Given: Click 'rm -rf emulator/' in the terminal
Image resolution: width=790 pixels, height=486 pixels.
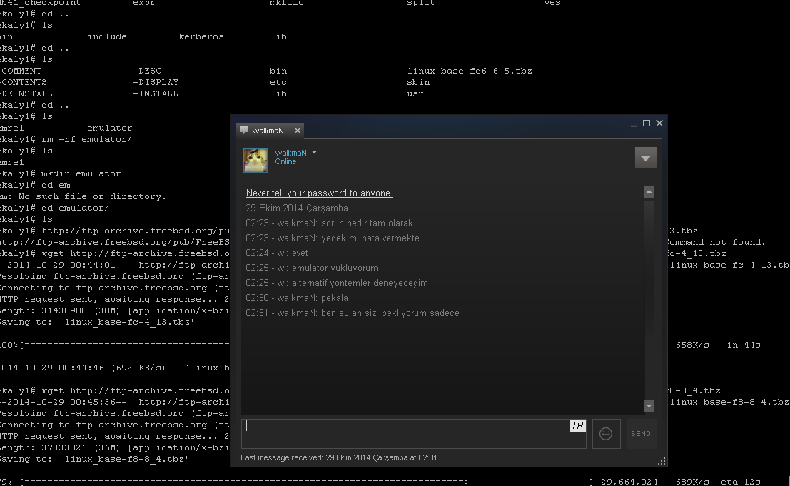Looking at the screenshot, I should click(86, 139).
